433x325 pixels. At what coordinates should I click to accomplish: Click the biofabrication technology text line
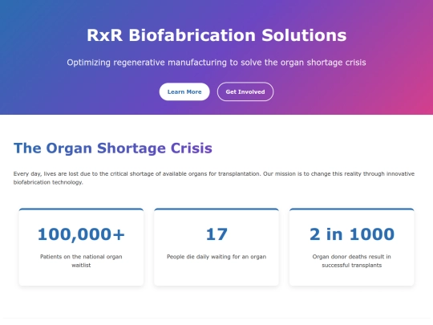coord(48,182)
